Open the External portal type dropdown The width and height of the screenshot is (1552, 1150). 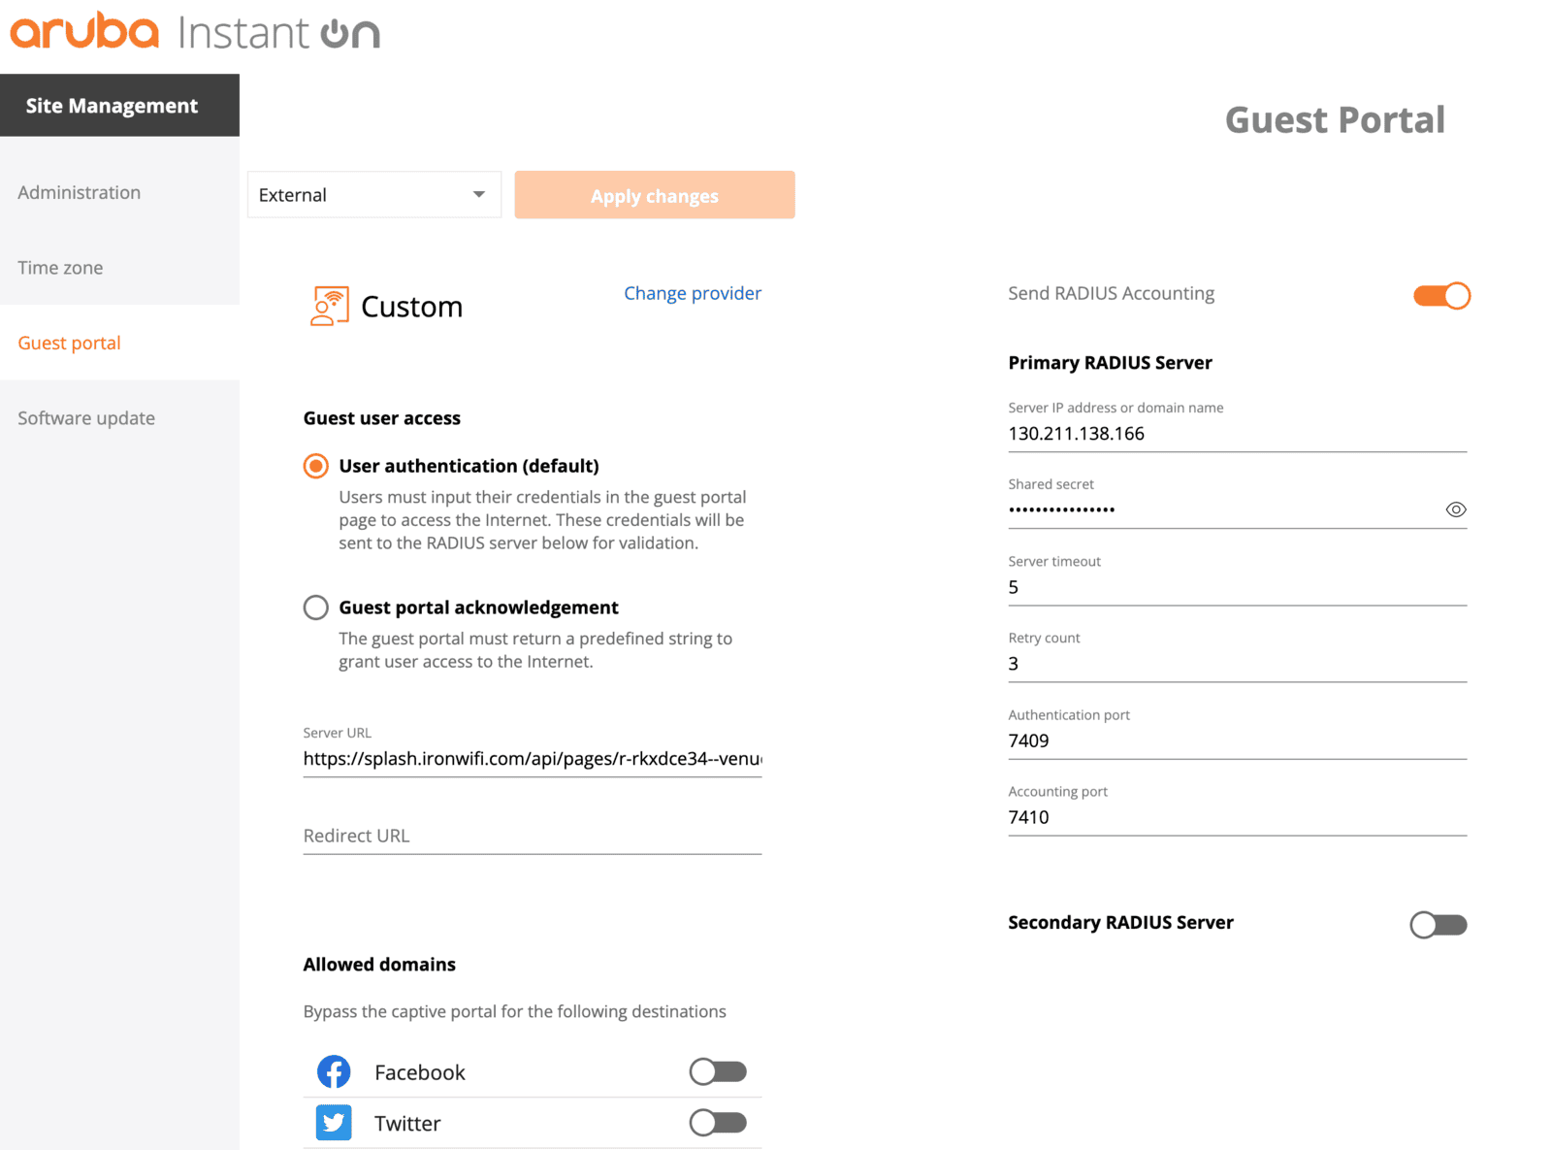[x=374, y=195]
